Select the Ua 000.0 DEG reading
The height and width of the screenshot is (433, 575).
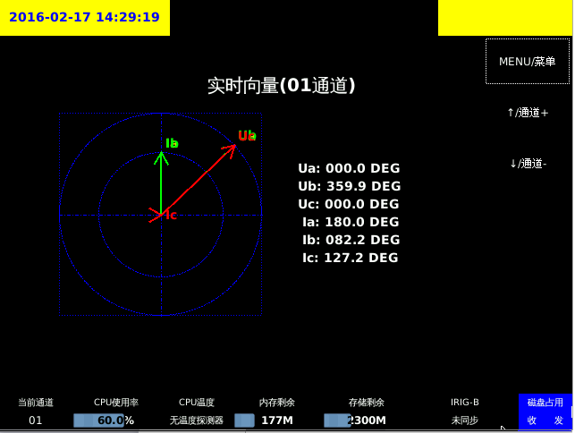349,168
